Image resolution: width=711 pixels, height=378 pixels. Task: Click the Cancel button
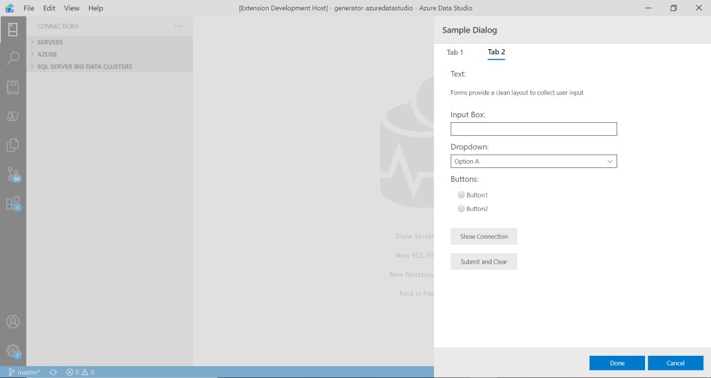click(676, 363)
